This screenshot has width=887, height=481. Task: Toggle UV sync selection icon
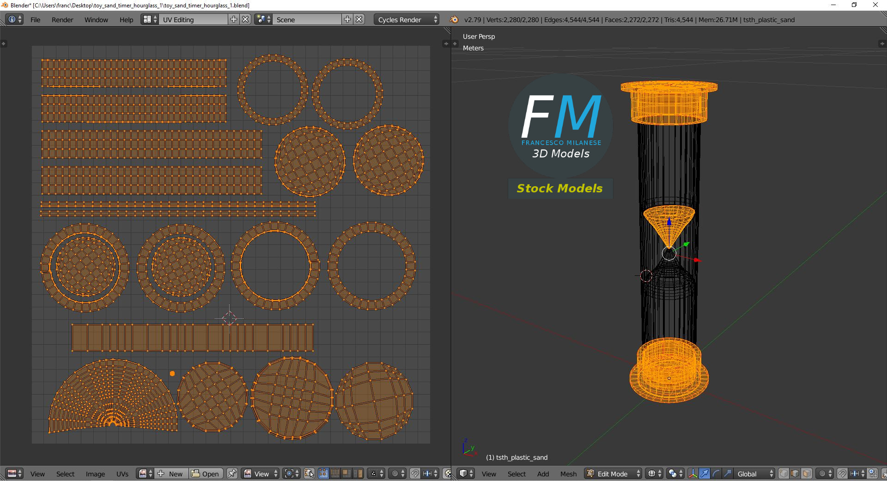[x=309, y=474]
